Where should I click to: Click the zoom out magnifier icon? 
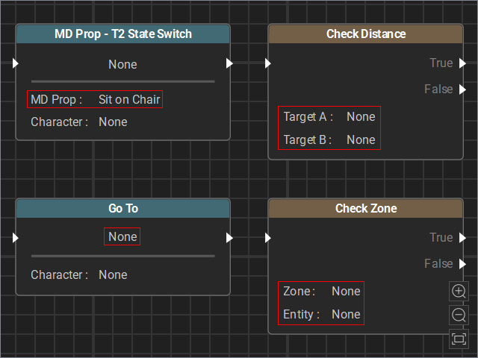click(x=459, y=315)
